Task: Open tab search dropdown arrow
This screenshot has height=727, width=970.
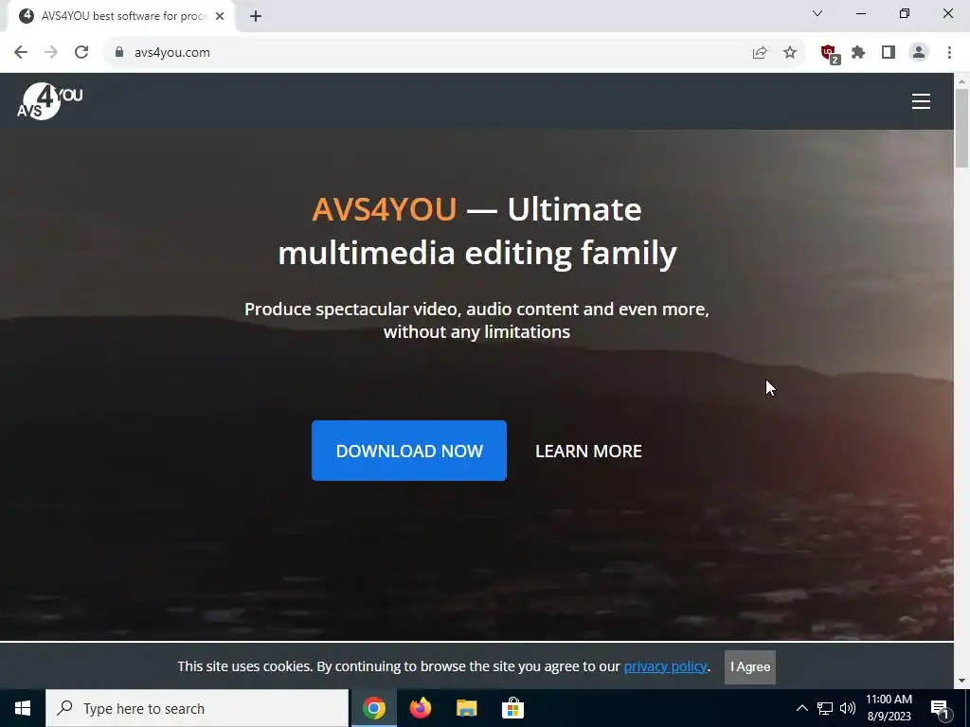Action: (x=817, y=13)
